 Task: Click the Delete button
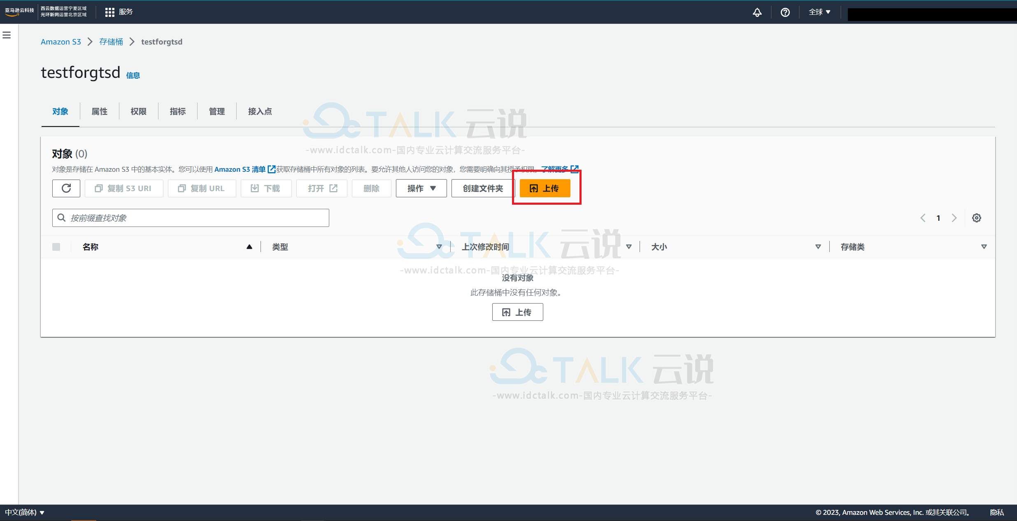coord(372,188)
